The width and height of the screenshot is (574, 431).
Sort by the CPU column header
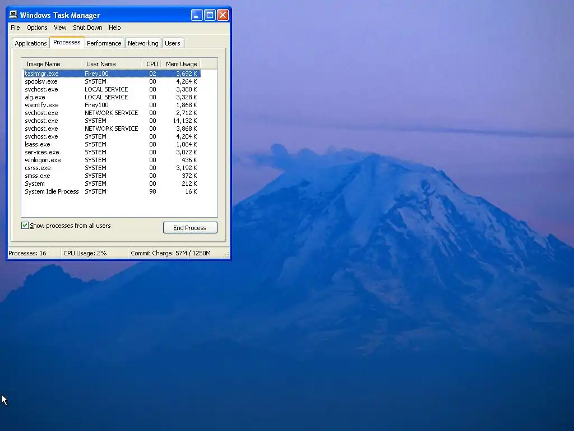(x=151, y=64)
